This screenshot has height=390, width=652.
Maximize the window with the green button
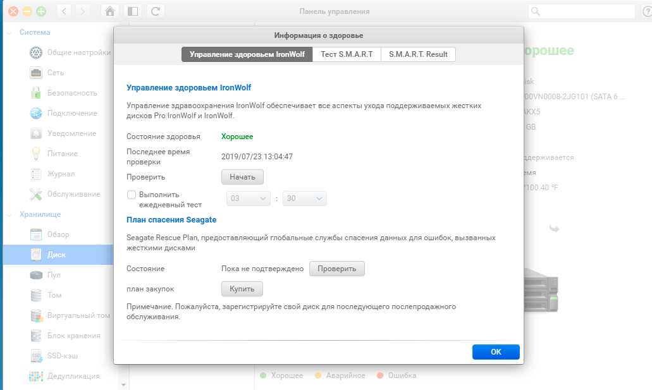(x=40, y=11)
